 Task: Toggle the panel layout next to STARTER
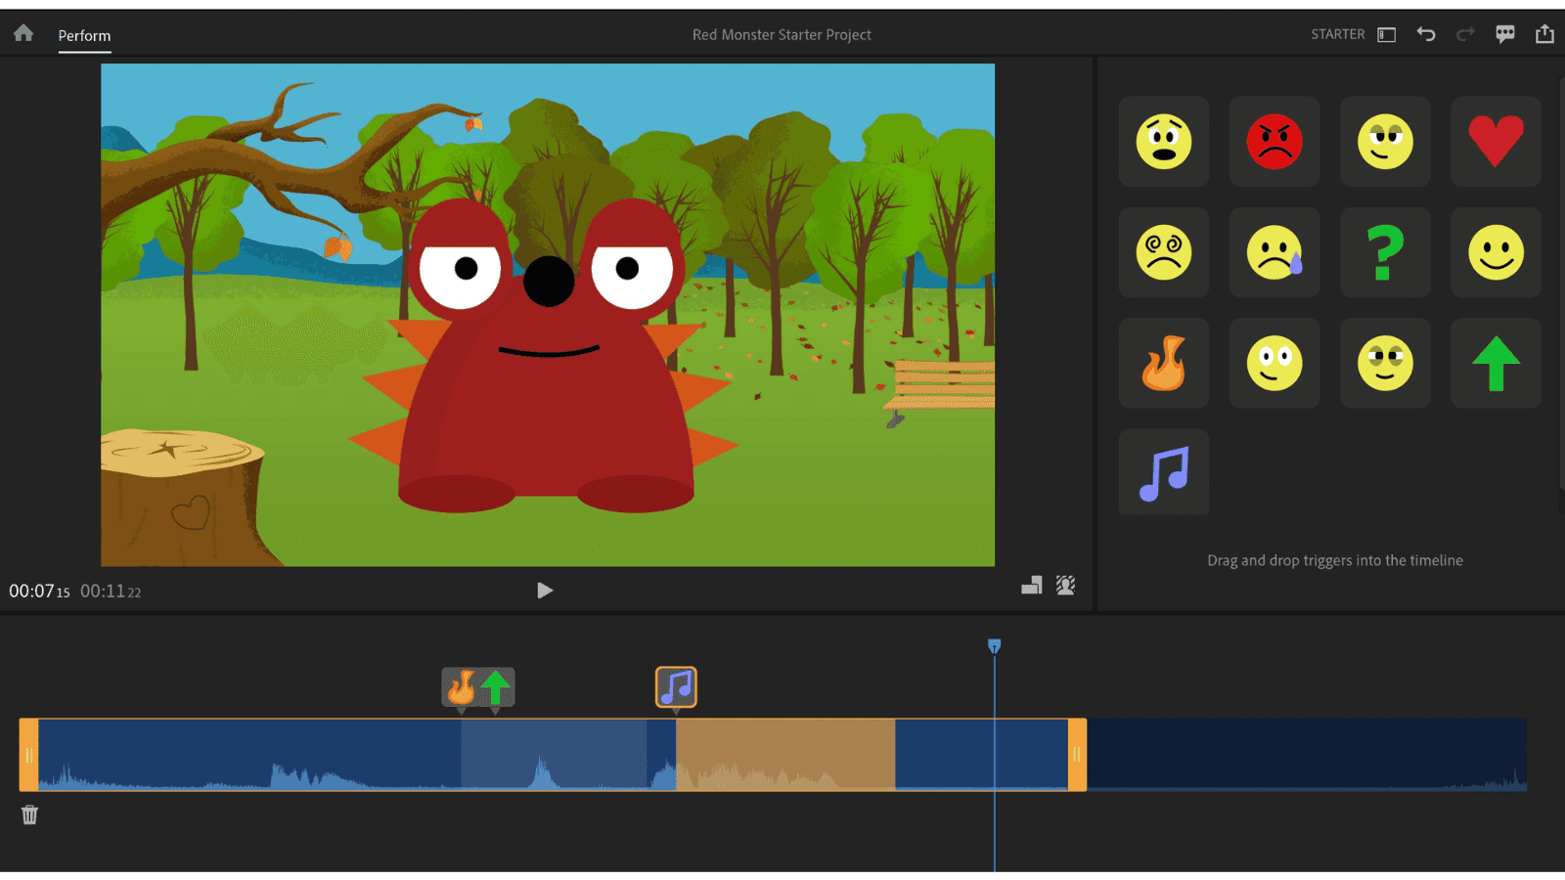point(1385,33)
